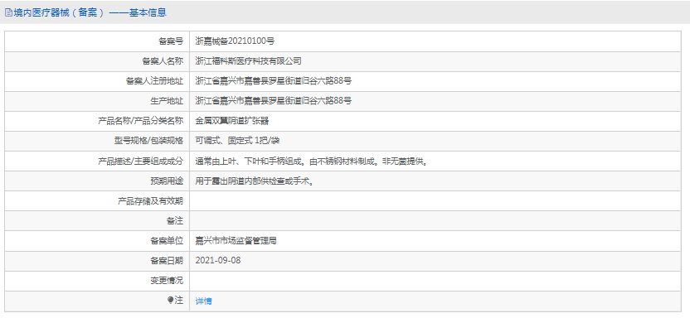Click the 备案号 row label
Screen dimensions: 690x318
click(171, 41)
